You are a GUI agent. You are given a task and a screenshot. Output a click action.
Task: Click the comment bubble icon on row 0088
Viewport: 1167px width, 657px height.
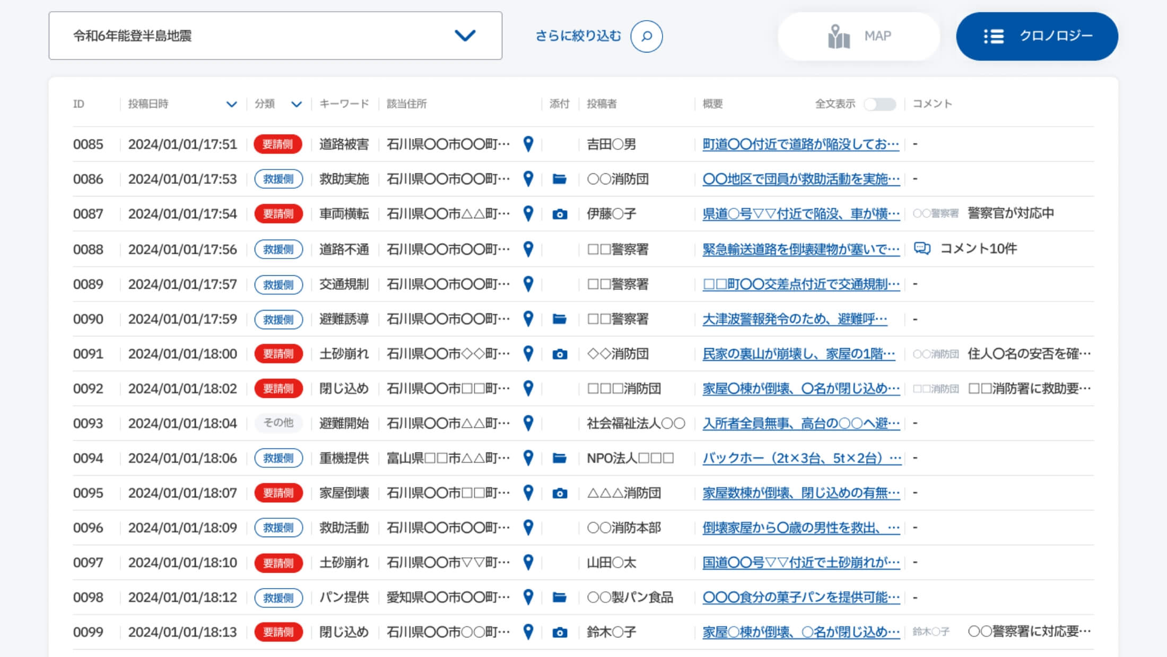[x=922, y=248]
